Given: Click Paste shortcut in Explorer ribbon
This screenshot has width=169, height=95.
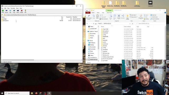Looking at the screenshot, I should (104, 19).
